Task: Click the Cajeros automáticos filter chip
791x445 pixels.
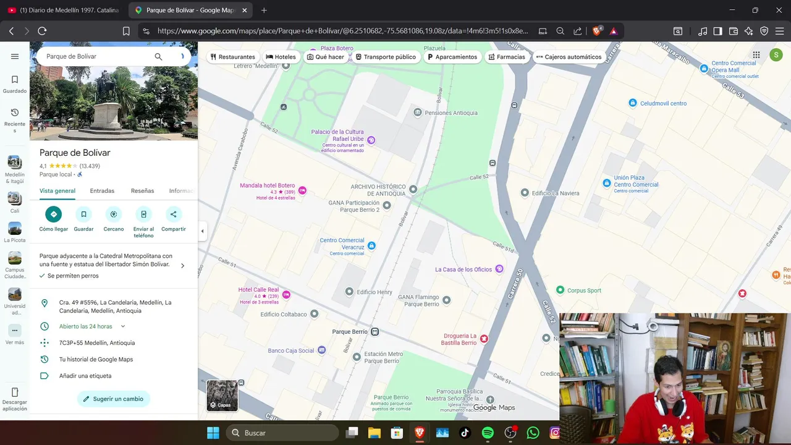Action: (x=569, y=57)
